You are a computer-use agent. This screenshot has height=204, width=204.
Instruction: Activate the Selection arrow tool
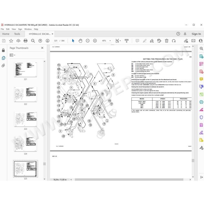(73, 41)
